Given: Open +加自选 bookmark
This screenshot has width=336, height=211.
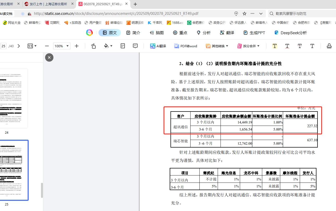Looking at the screenshot, I should (x=73, y=23).
